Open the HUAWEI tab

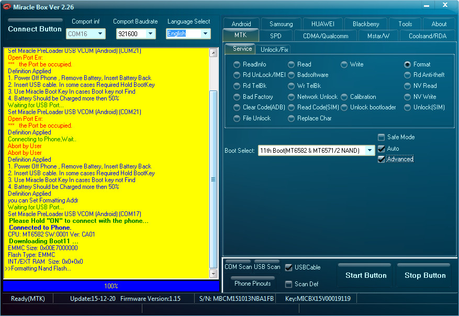pos(322,24)
